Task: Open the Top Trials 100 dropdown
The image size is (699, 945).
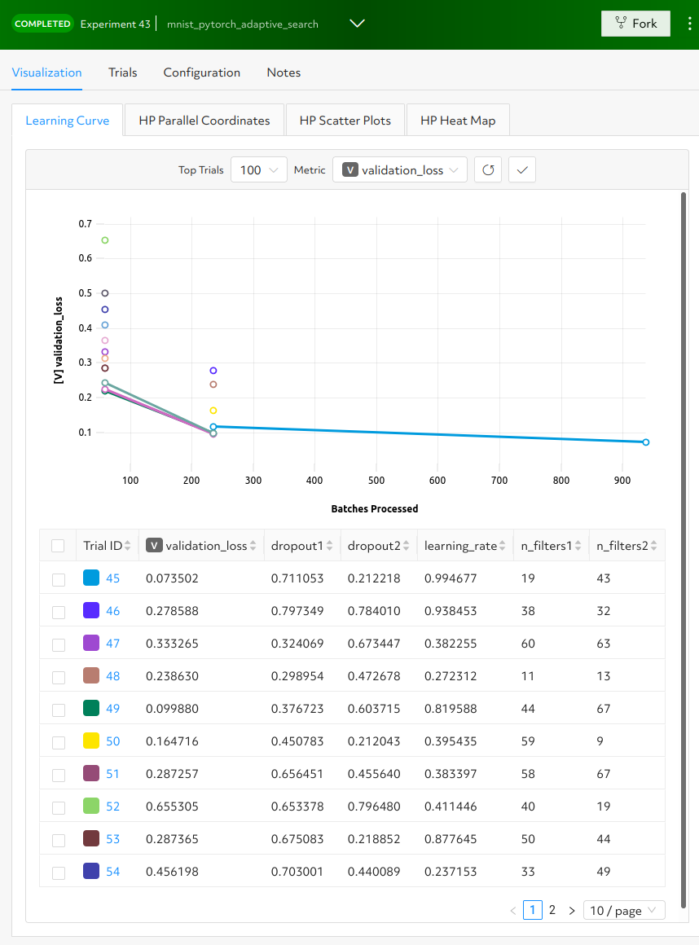Action: point(259,170)
